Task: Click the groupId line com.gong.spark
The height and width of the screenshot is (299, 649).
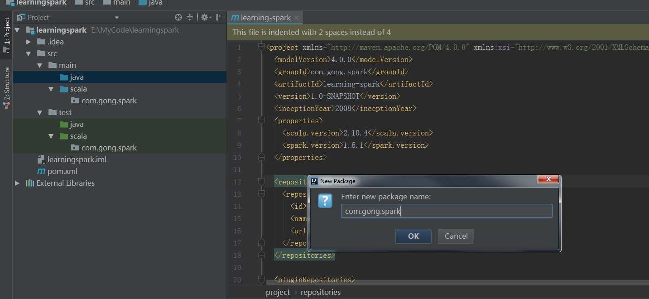Action: tap(341, 72)
